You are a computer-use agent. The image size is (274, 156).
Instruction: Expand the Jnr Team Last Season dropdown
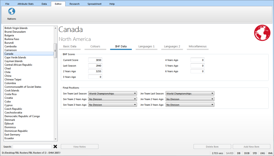[190, 94]
